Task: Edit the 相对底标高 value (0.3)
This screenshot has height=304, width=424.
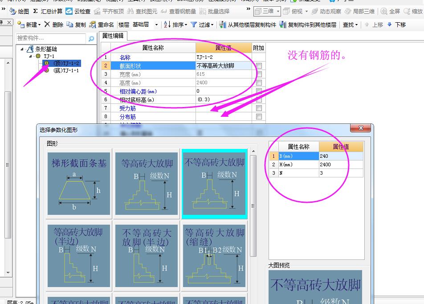Action: 224,99
